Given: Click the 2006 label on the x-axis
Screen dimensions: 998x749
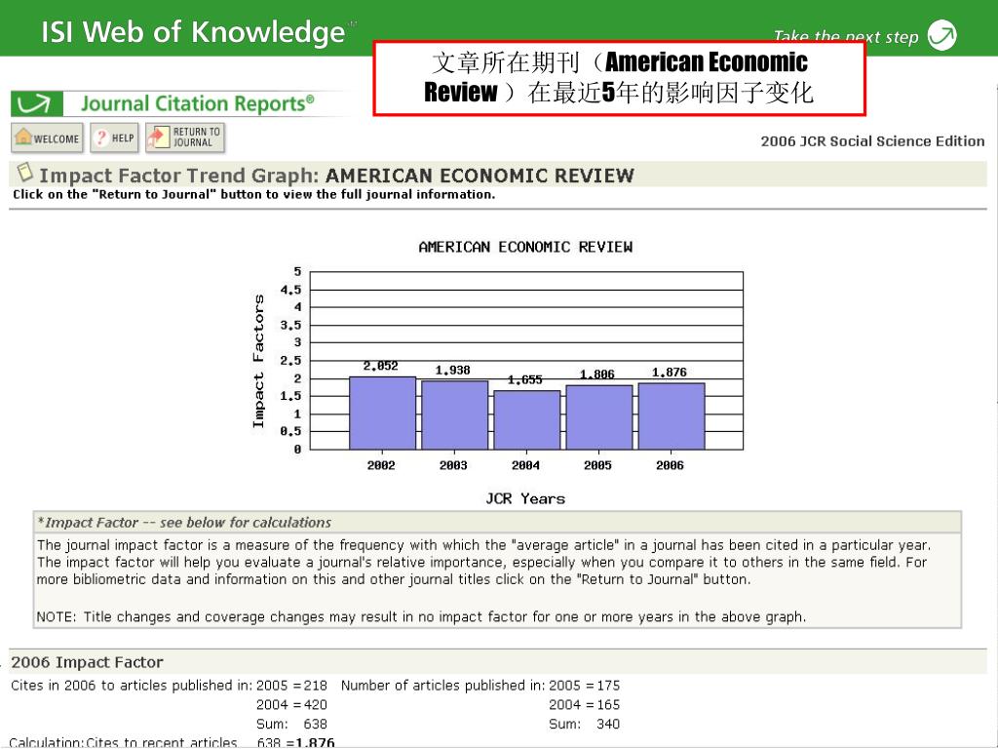Looking at the screenshot, I should pos(671,465).
